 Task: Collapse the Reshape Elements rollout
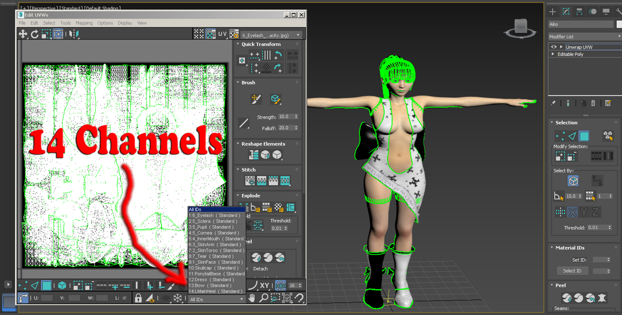click(x=238, y=144)
